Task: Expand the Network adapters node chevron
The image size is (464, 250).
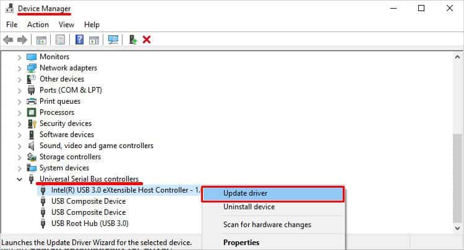Action: pyautogui.click(x=19, y=69)
